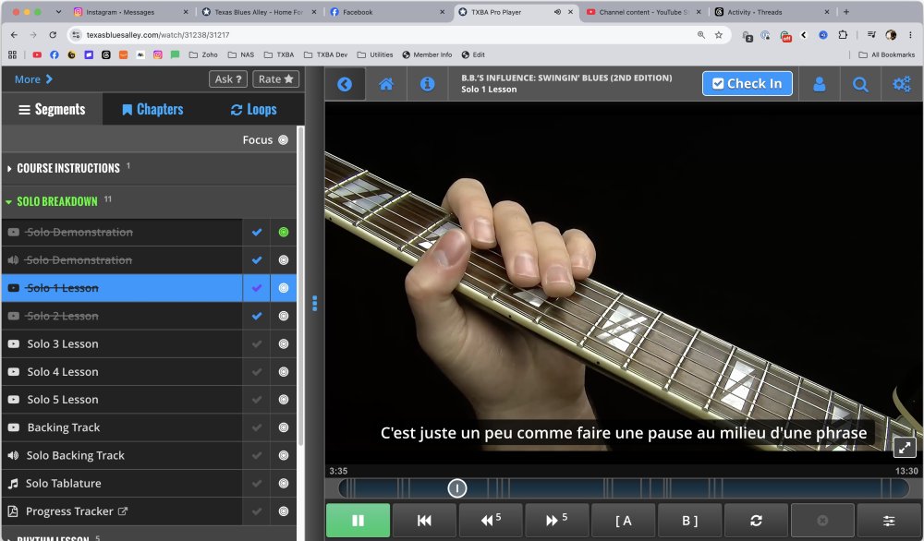Click the playhead marker on the timeline
The width and height of the screenshot is (924, 541).
(456, 488)
